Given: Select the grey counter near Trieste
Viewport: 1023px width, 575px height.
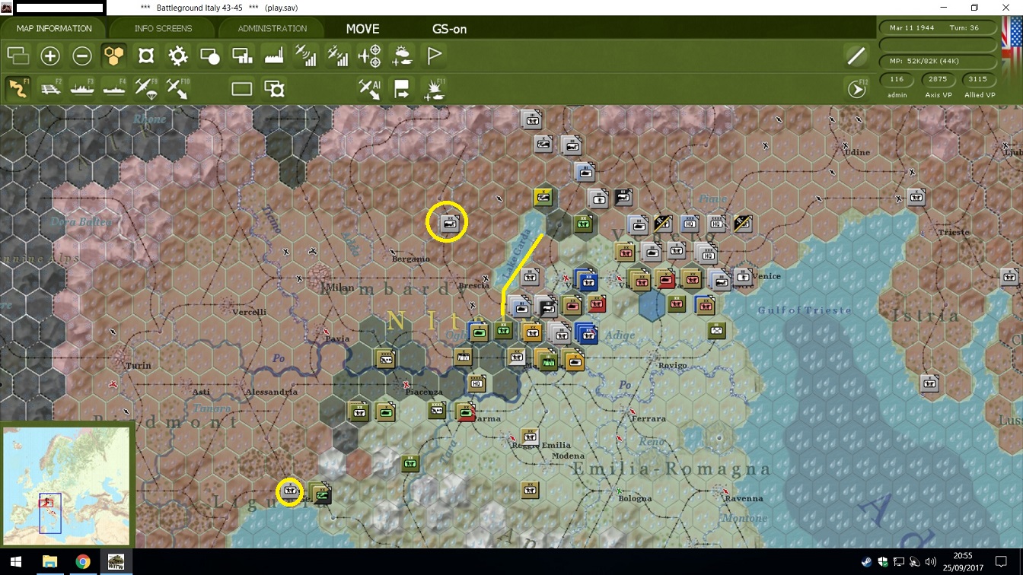Looking at the screenshot, I should tap(916, 197).
